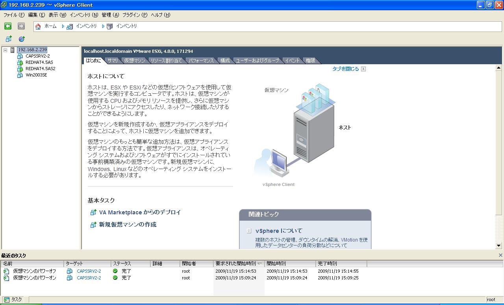Screen dimensions: 504x305
Task: Click the vSphere Client title bar icon
Action: [4, 5]
